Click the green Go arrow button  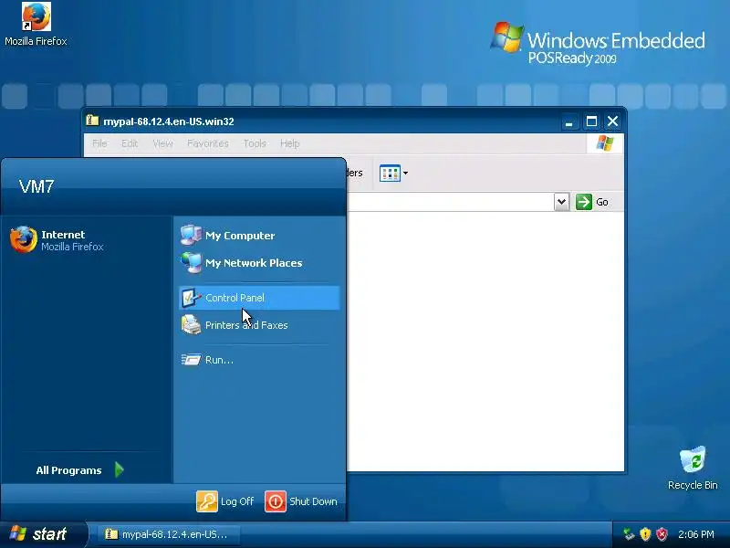tap(583, 202)
